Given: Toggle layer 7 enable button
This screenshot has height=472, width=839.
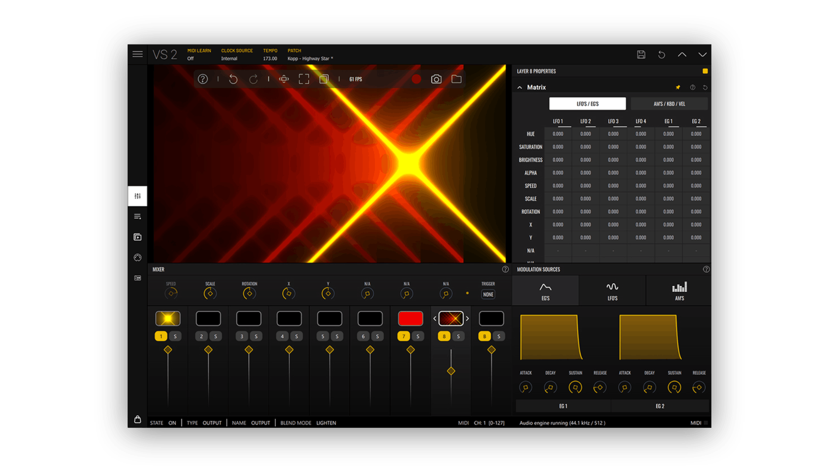Looking at the screenshot, I should [404, 336].
